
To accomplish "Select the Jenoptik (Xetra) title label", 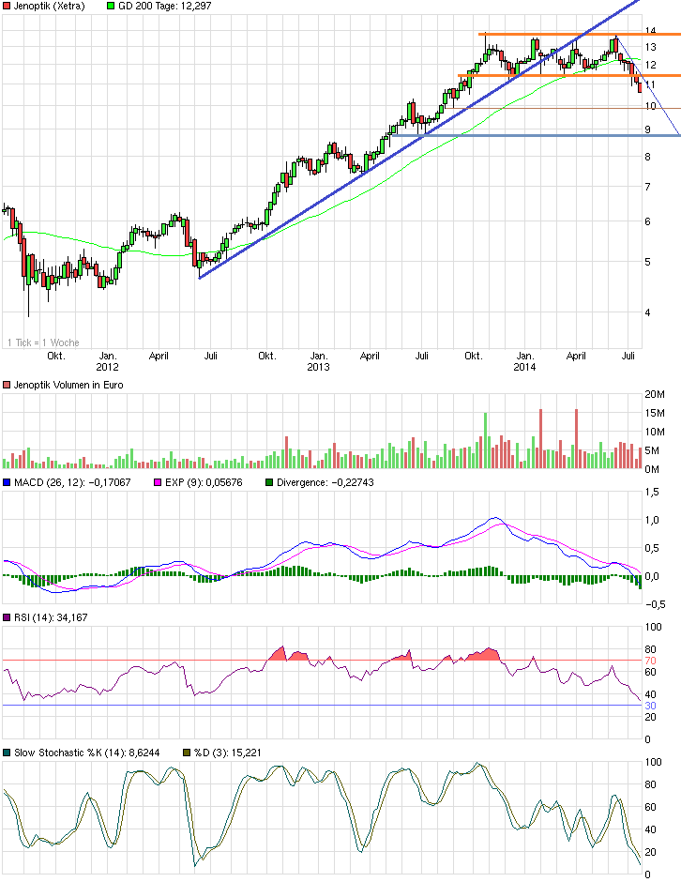I will (49, 7).
